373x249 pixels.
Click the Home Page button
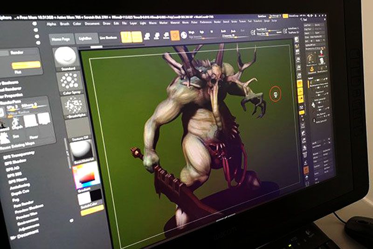pyautogui.click(x=61, y=39)
